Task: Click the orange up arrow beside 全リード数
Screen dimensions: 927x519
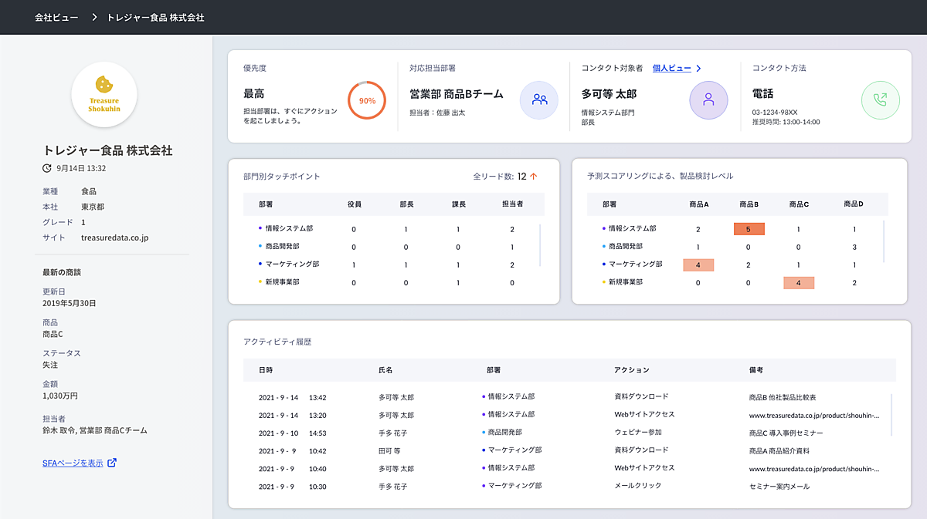Action: pyautogui.click(x=533, y=177)
